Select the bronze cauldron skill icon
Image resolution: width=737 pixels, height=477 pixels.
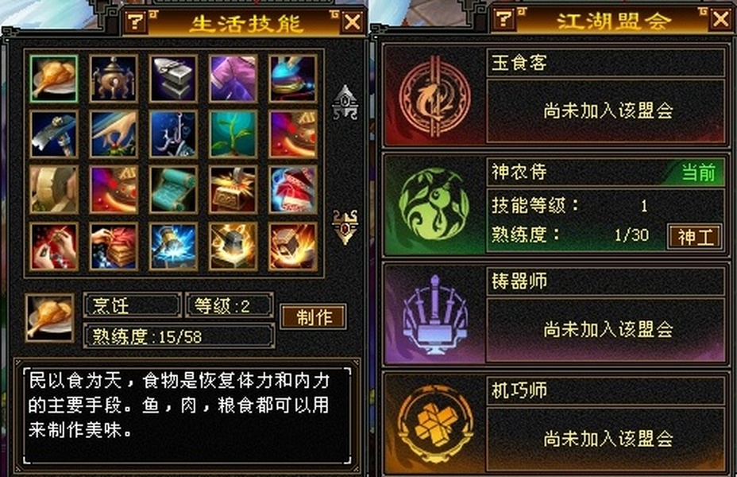pyautogui.click(x=114, y=79)
